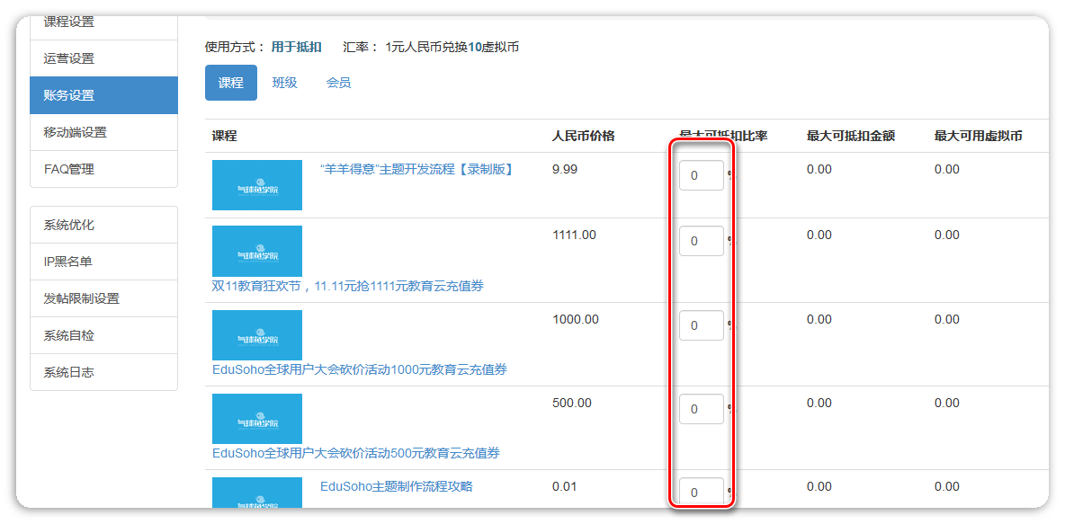Select IP黑名单 in the sidebar
The width and height of the screenshot is (1065, 524).
(x=103, y=262)
